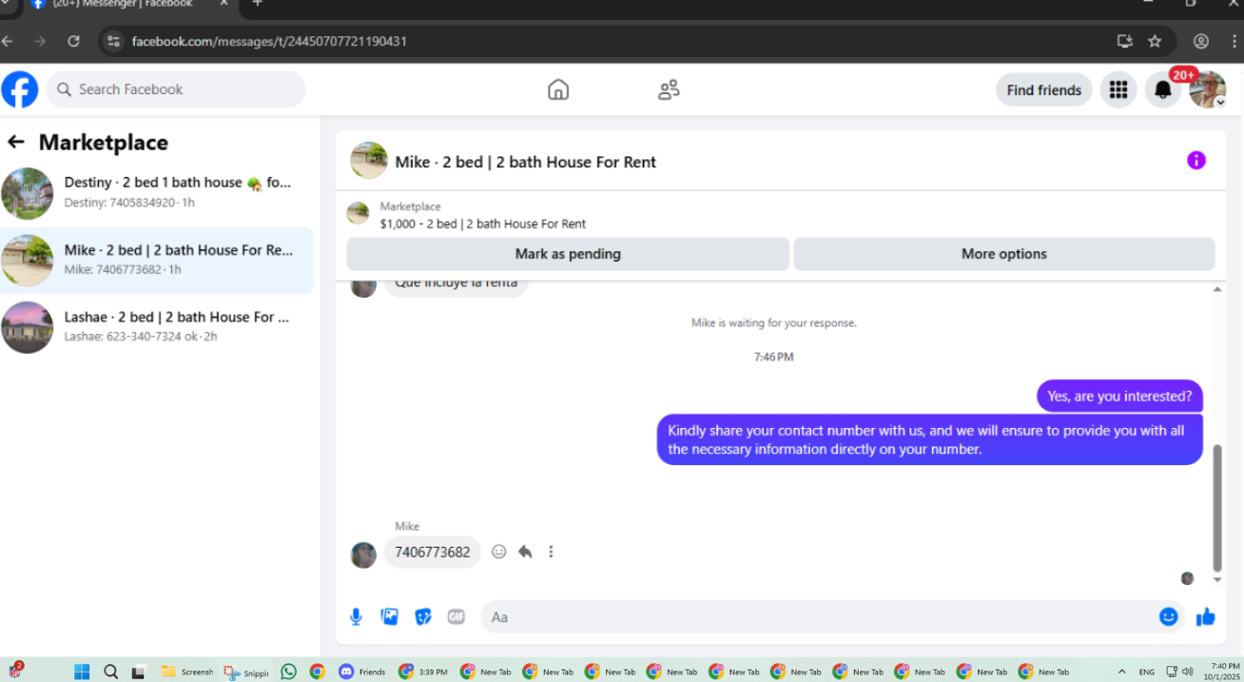Click the $1,000 listing title link
This screenshot has height=682, width=1244.
[482, 224]
